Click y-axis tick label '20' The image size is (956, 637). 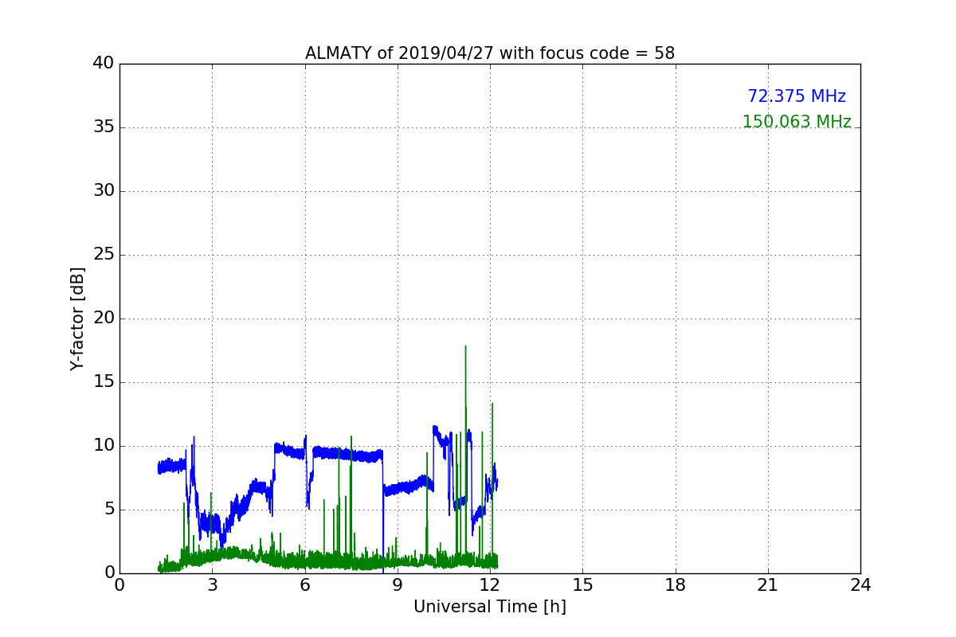[104, 318]
